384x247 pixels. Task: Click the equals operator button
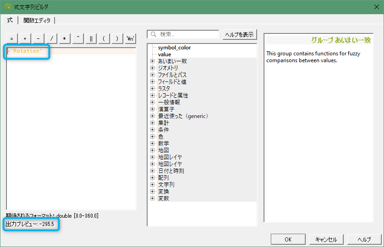[x=11, y=39]
